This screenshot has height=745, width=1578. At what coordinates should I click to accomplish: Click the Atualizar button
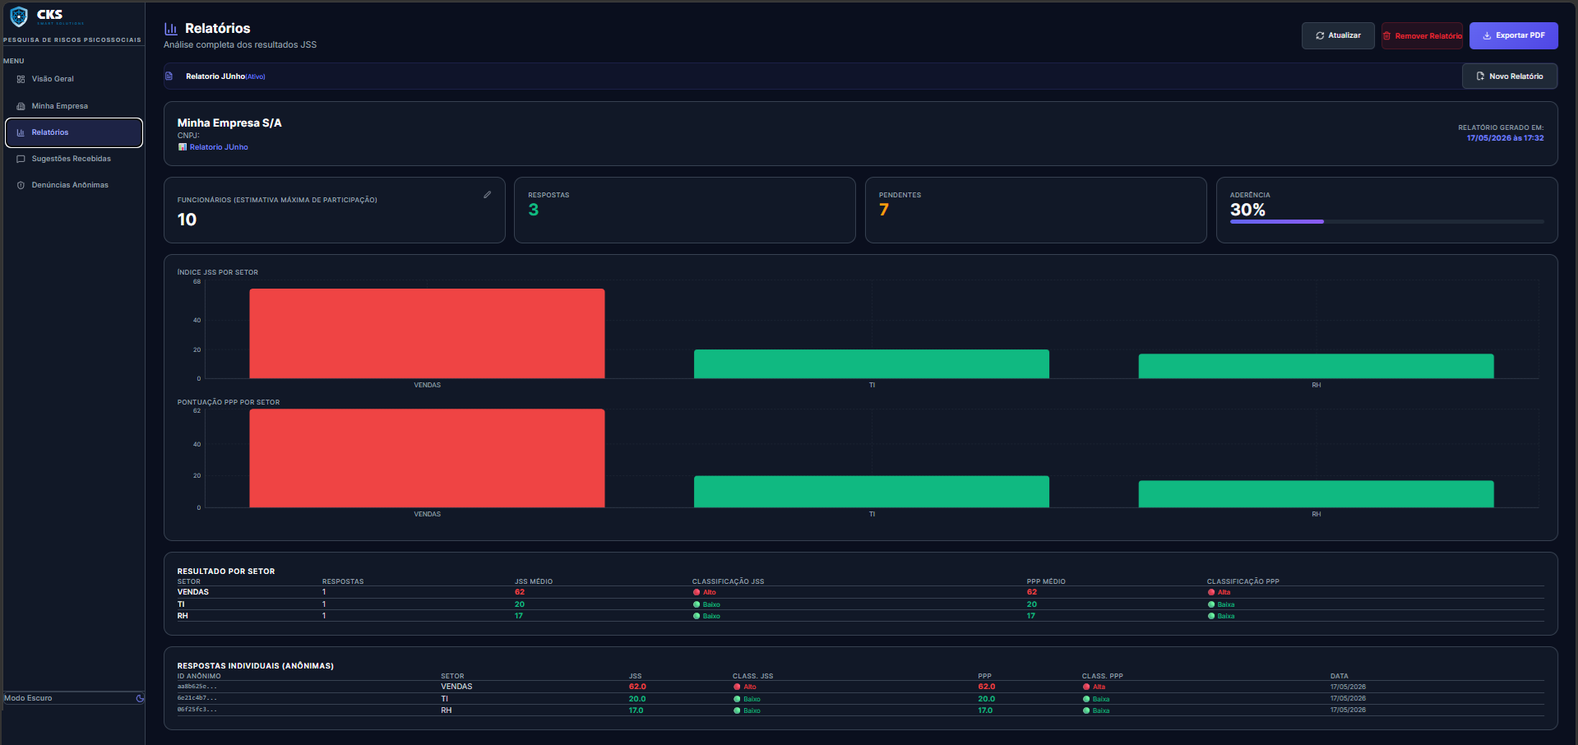point(1338,35)
